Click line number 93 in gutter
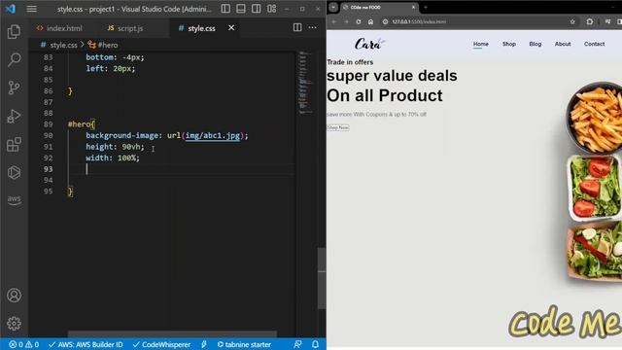This screenshot has width=622, height=350. coord(48,169)
